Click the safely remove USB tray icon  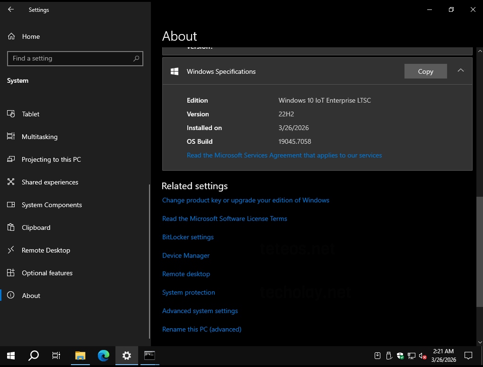(x=389, y=356)
